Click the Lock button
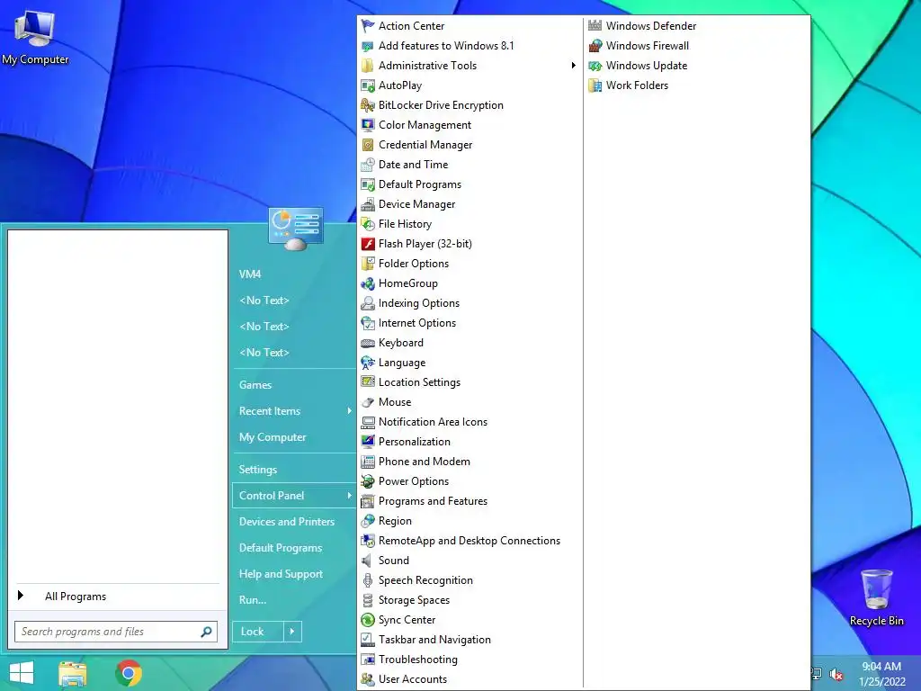 coord(258,632)
